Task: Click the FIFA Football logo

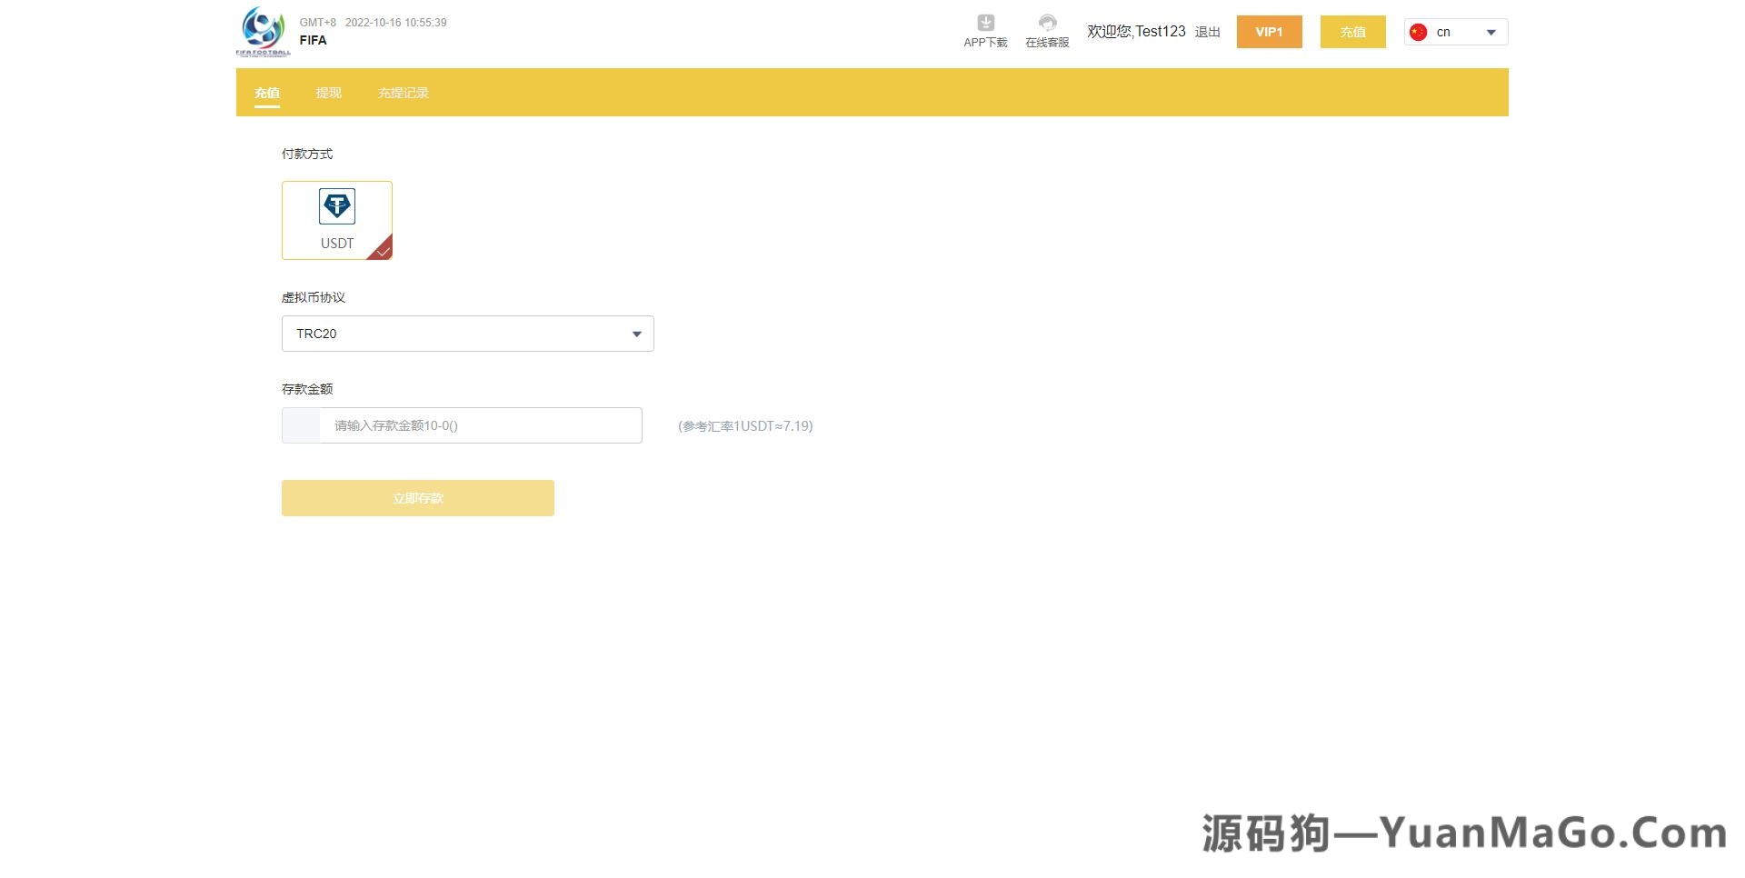Action: pos(262,30)
